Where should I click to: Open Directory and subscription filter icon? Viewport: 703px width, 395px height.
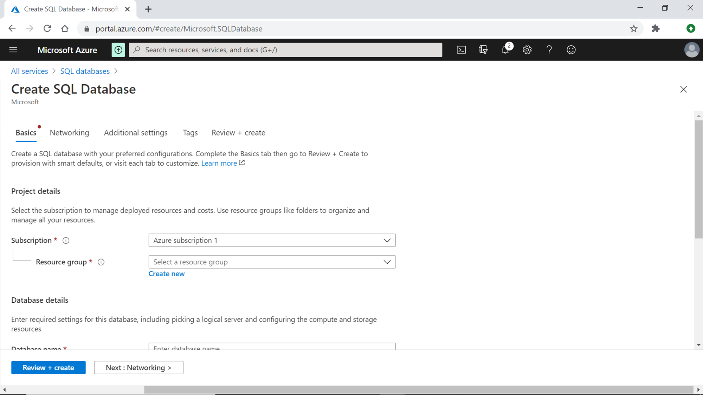[483, 50]
